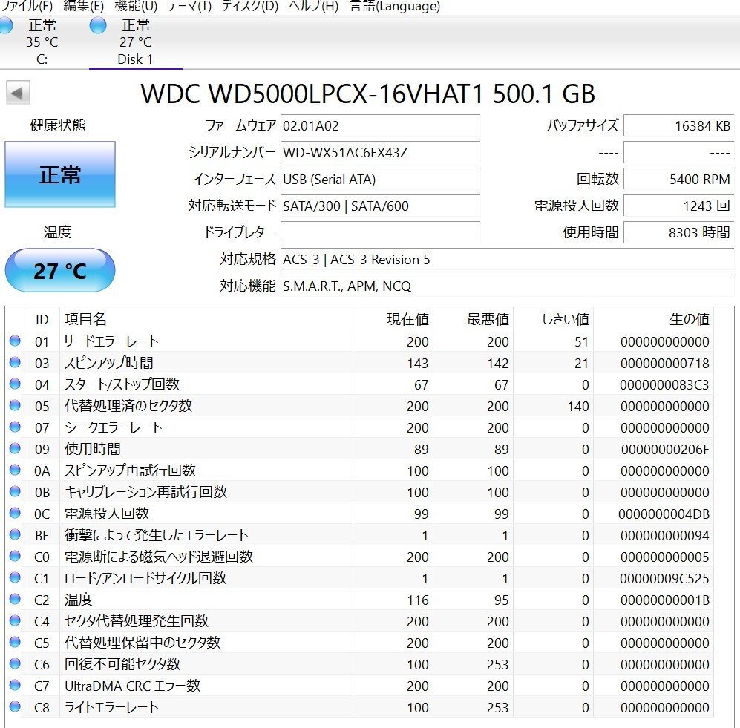Select the Disk 1 status circle
This screenshot has width=740, height=728.
tap(98, 25)
